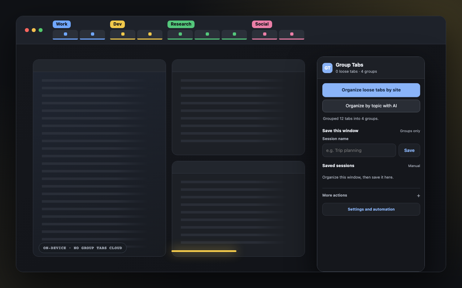
Task: Select the Dev tab group label
Action: coord(117,24)
